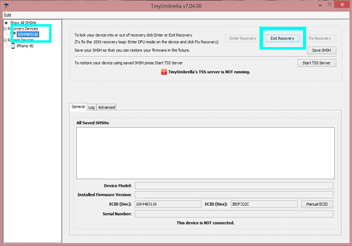Click the Save SHSH button
The width and height of the screenshot is (352, 246).
[322, 50]
